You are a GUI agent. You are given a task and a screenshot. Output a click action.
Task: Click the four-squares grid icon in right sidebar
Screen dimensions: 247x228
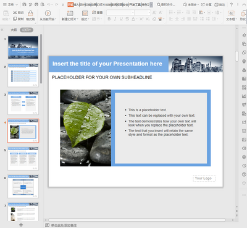pyautogui.click(x=244, y=87)
